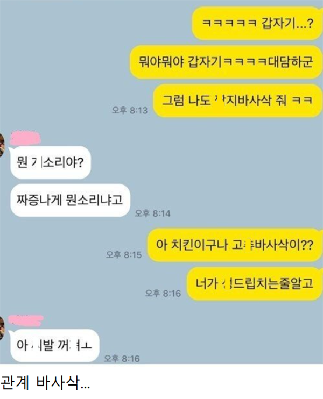The height and width of the screenshot is (399, 323).
Task: Click the '오후 8:14' timestamp
Action: coord(152,213)
